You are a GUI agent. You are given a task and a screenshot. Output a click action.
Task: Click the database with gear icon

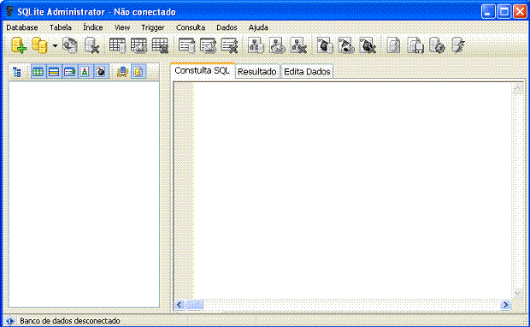pos(437,45)
